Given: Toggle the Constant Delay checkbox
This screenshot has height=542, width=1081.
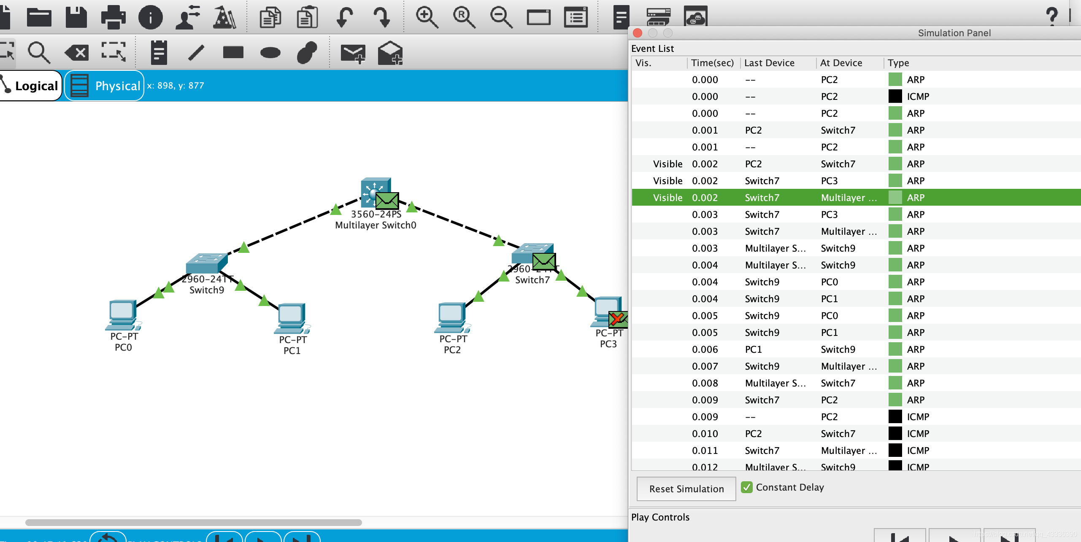Looking at the screenshot, I should point(747,487).
